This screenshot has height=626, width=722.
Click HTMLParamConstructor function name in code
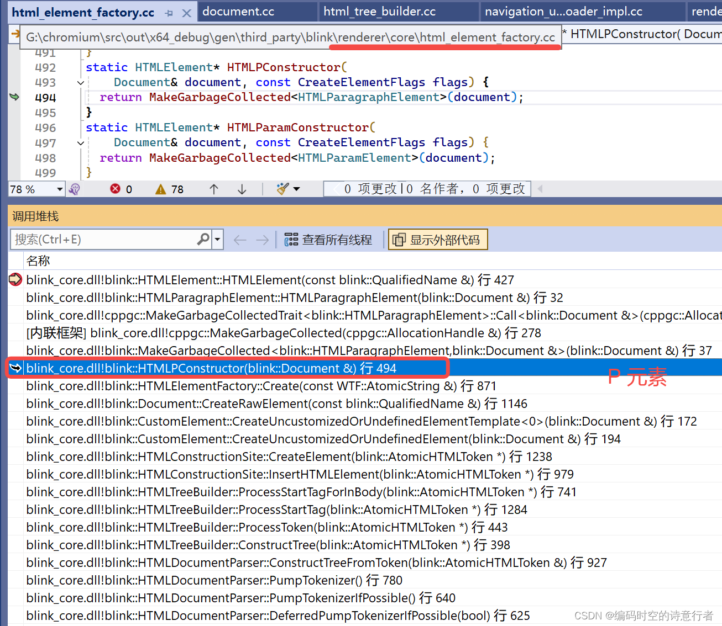click(x=298, y=128)
